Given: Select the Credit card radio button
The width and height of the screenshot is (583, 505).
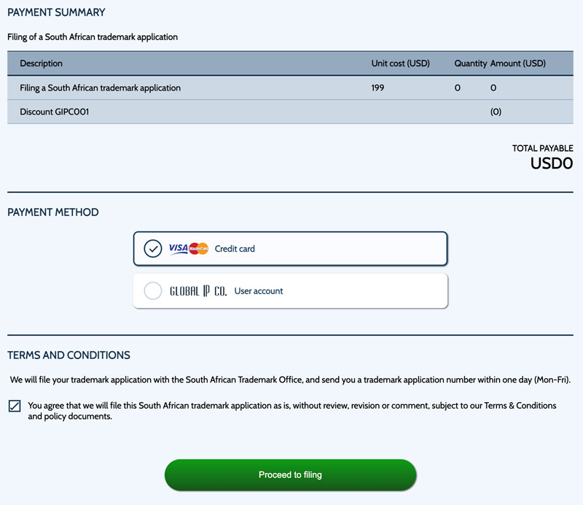Looking at the screenshot, I should (153, 248).
